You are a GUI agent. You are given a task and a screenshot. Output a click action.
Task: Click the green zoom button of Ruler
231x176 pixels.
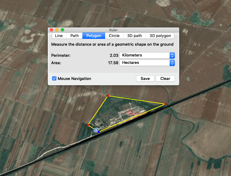62,30
